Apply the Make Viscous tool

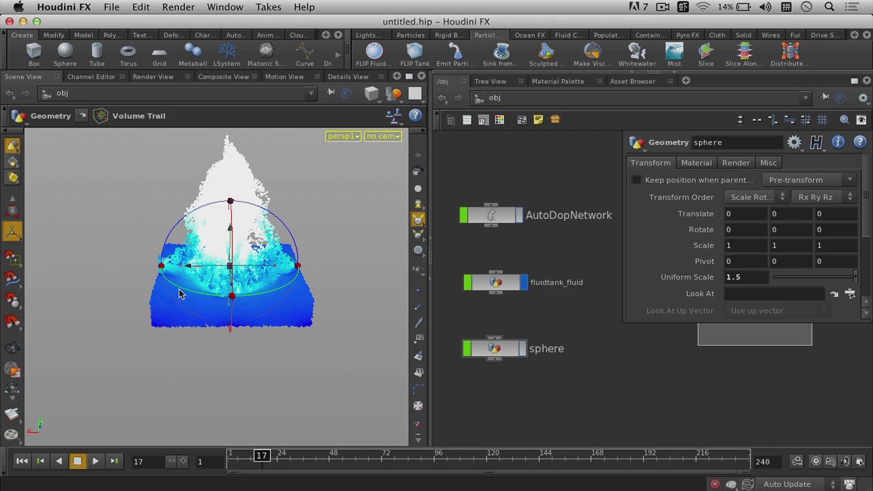592,55
